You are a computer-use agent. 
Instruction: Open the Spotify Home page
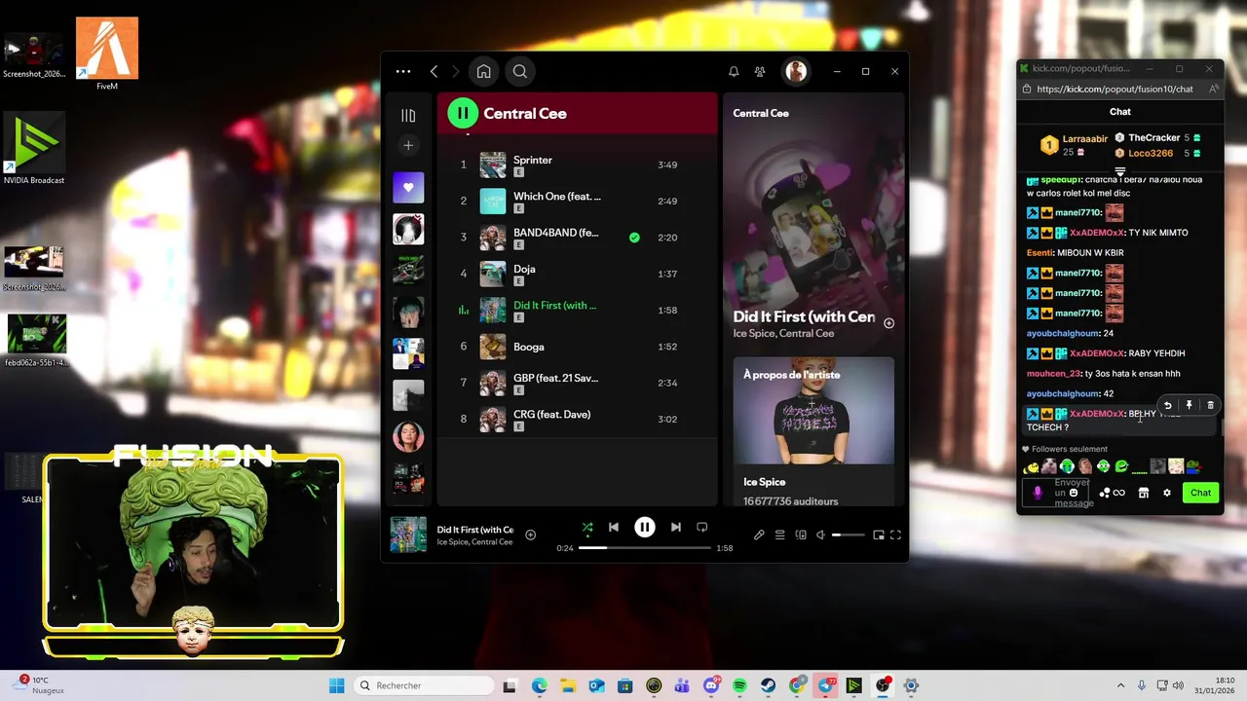point(484,71)
